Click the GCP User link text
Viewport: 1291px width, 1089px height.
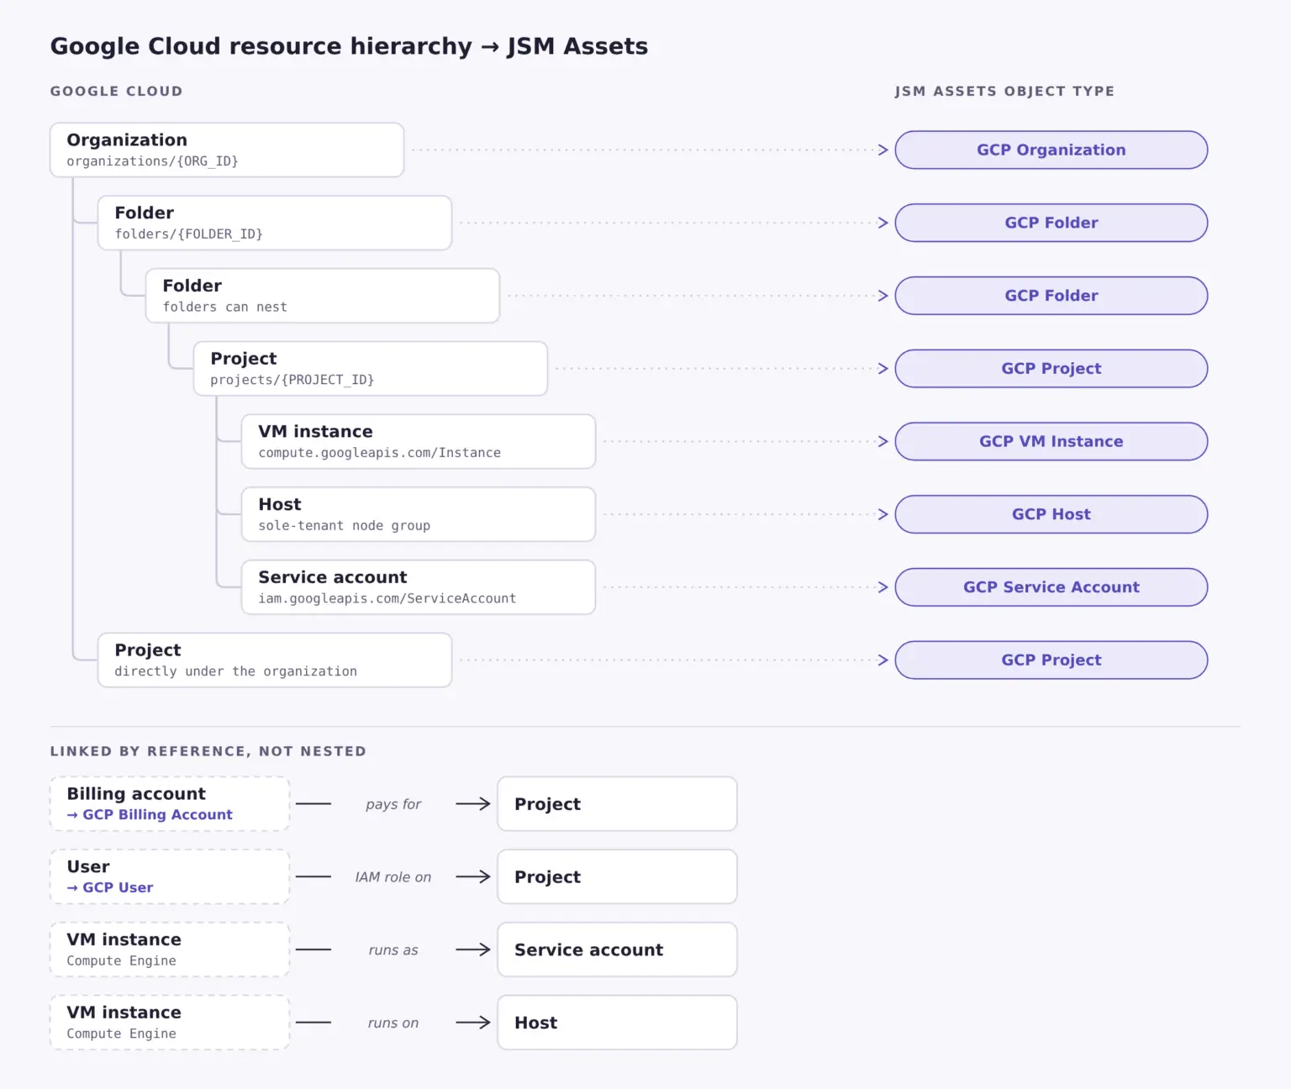pyautogui.click(x=110, y=887)
